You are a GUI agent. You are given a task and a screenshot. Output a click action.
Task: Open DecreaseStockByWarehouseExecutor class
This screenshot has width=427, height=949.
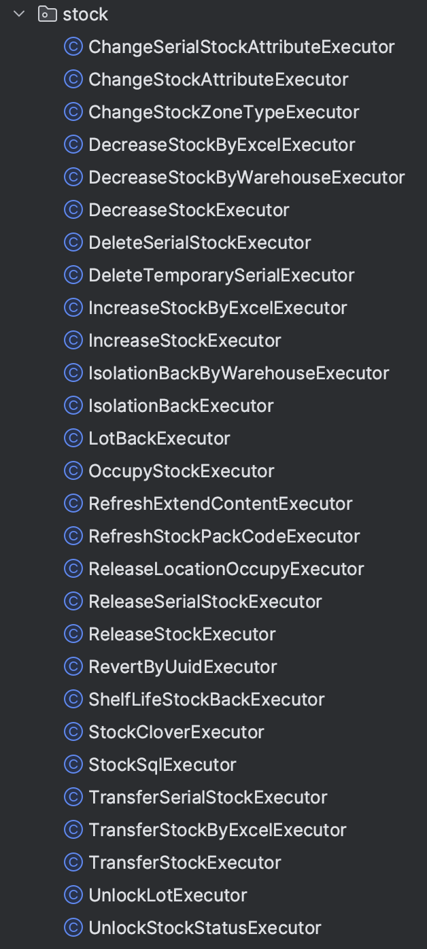[246, 177]
